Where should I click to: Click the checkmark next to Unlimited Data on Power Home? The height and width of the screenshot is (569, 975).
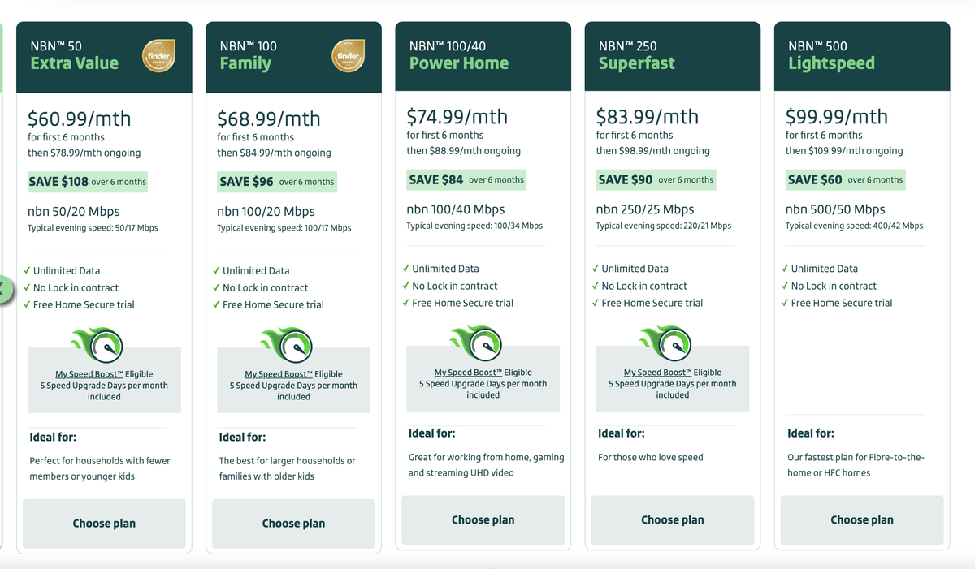point(406,269)
